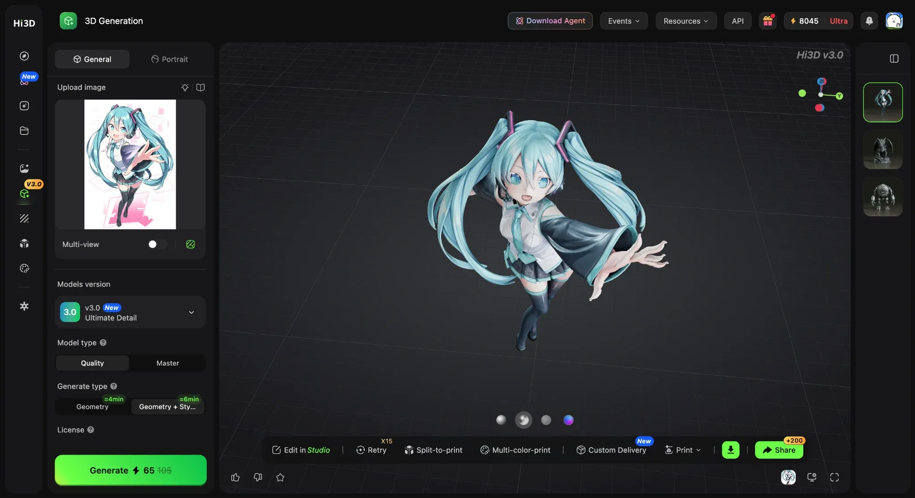Viewport: 915px width, 498px height.
Task: Click the star favorite icon
Action: pyautogui.click(x=280, y=477)
